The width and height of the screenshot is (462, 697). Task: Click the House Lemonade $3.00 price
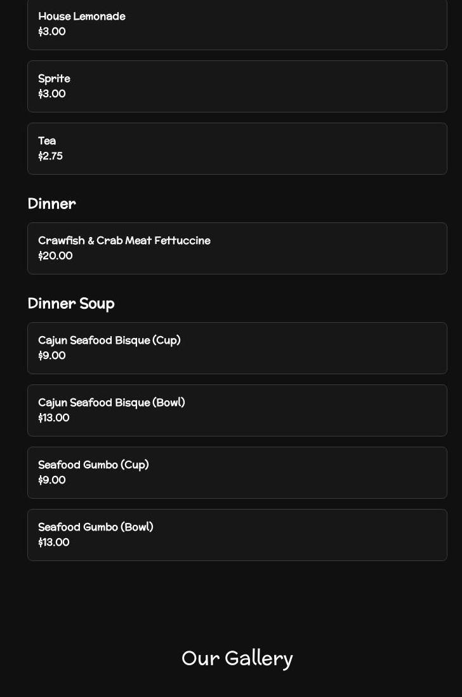52,32
